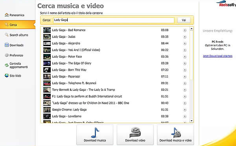
Task: Play preview of Poker Face
Action: coord(185,56)
